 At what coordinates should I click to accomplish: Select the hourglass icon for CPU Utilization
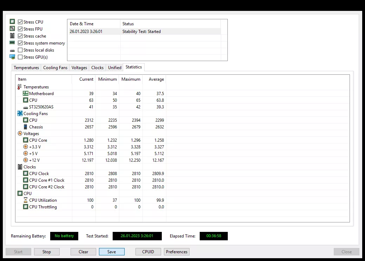click(26, 200)
